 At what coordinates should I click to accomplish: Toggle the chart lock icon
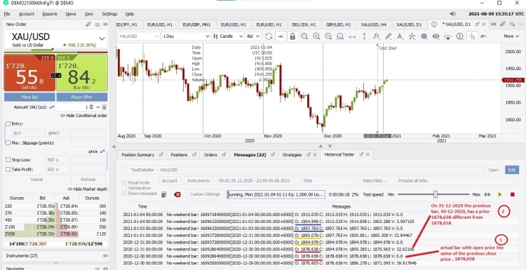tap(292, 36)
